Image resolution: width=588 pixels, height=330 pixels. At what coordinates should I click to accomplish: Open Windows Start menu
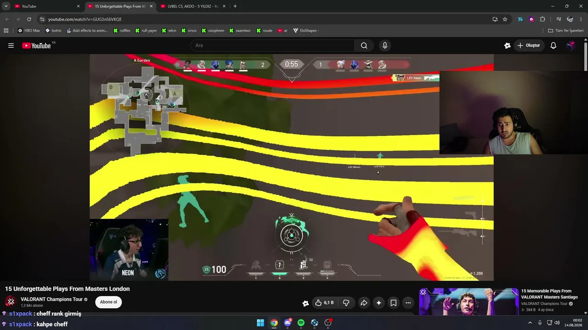260,323
